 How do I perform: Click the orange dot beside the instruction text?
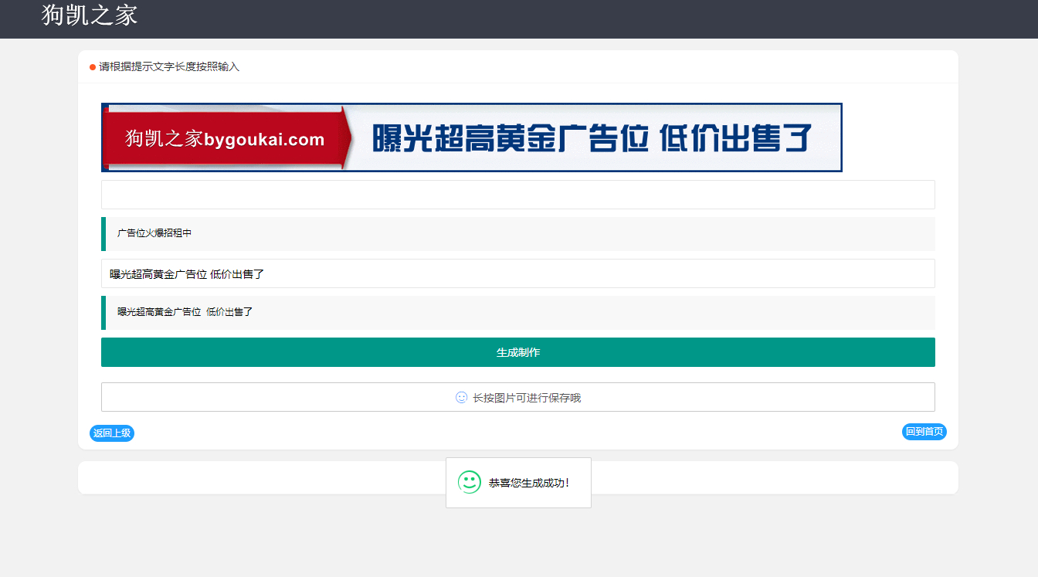(x=93, y=67)
